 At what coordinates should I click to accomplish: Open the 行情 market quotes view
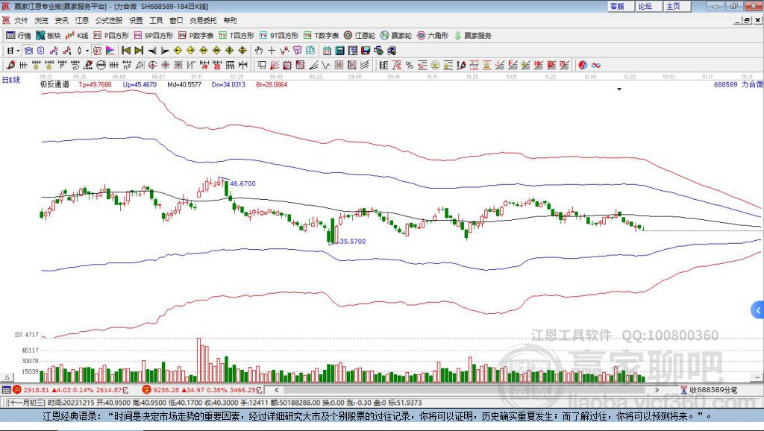pyautogui.click(x=18, y=36)
